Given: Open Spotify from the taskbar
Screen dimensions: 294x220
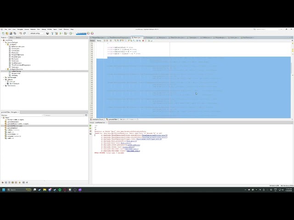Looking at the screenshot, I should click(60, 190).
